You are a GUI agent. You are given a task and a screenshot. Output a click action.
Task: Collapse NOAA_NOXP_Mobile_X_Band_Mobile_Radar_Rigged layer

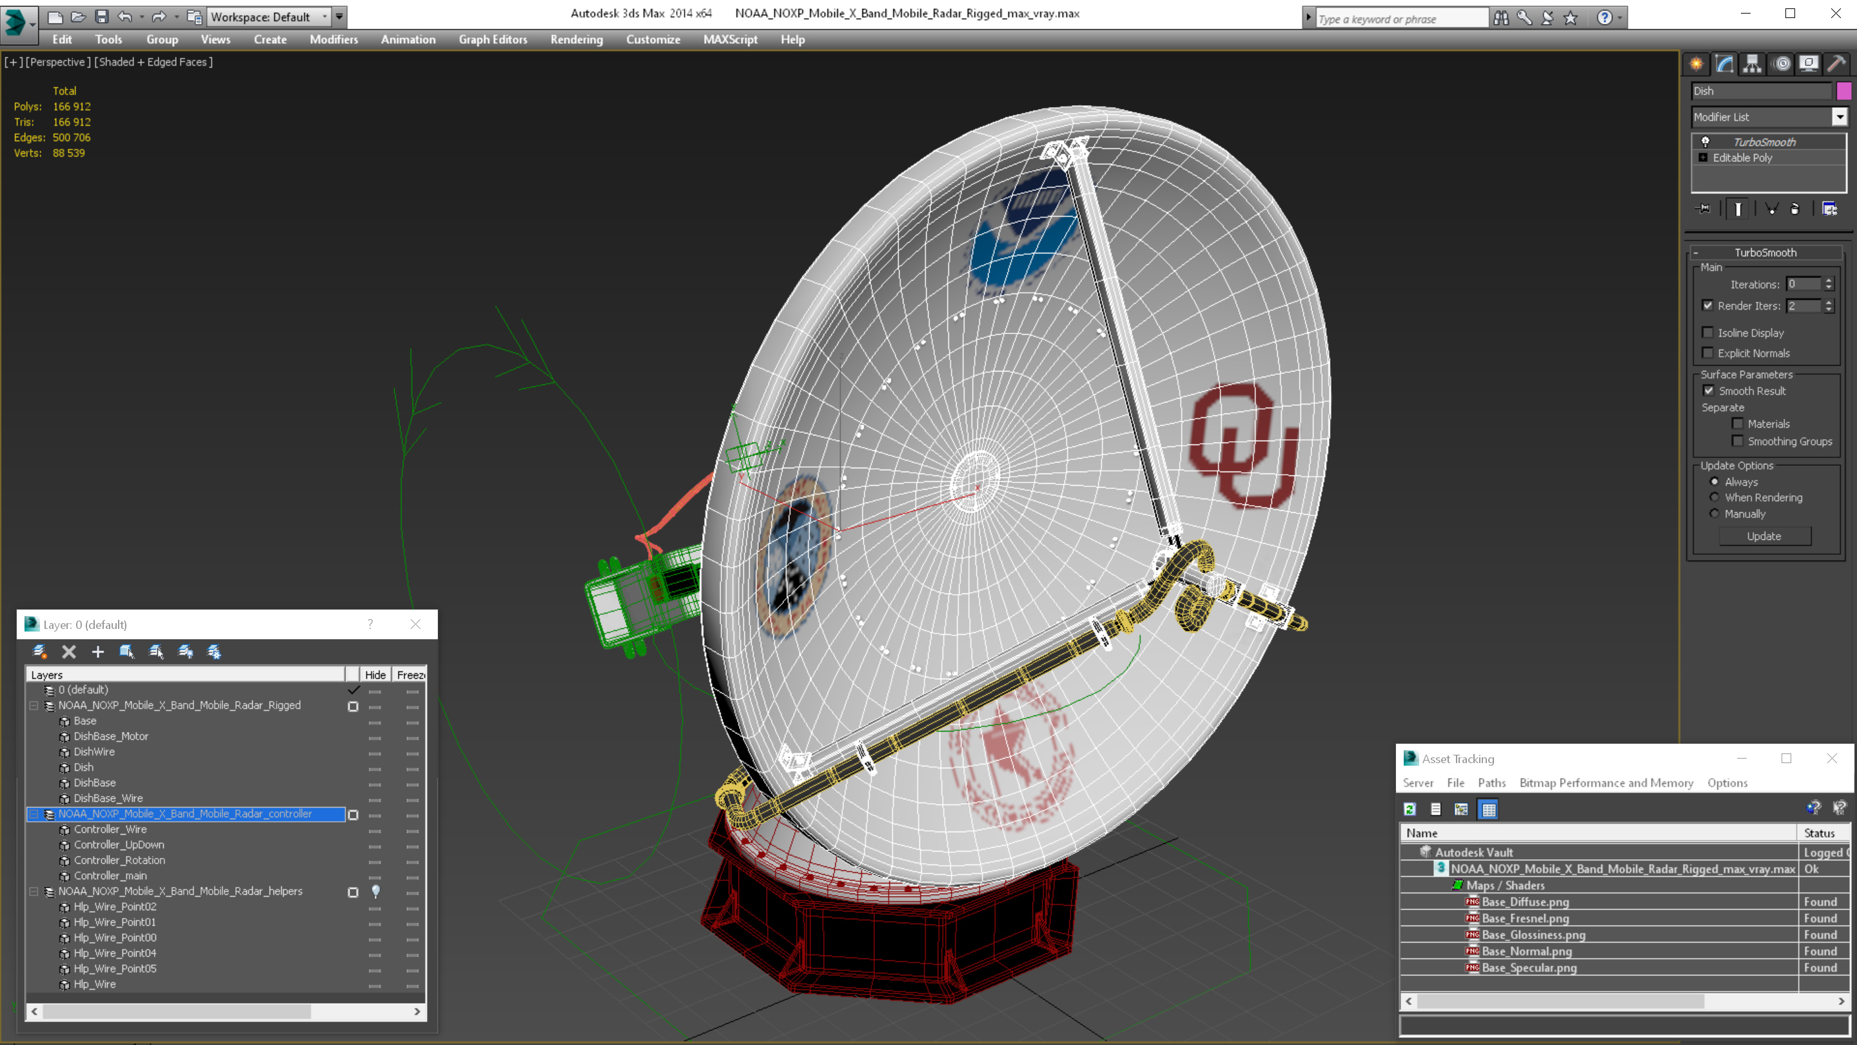34,705
